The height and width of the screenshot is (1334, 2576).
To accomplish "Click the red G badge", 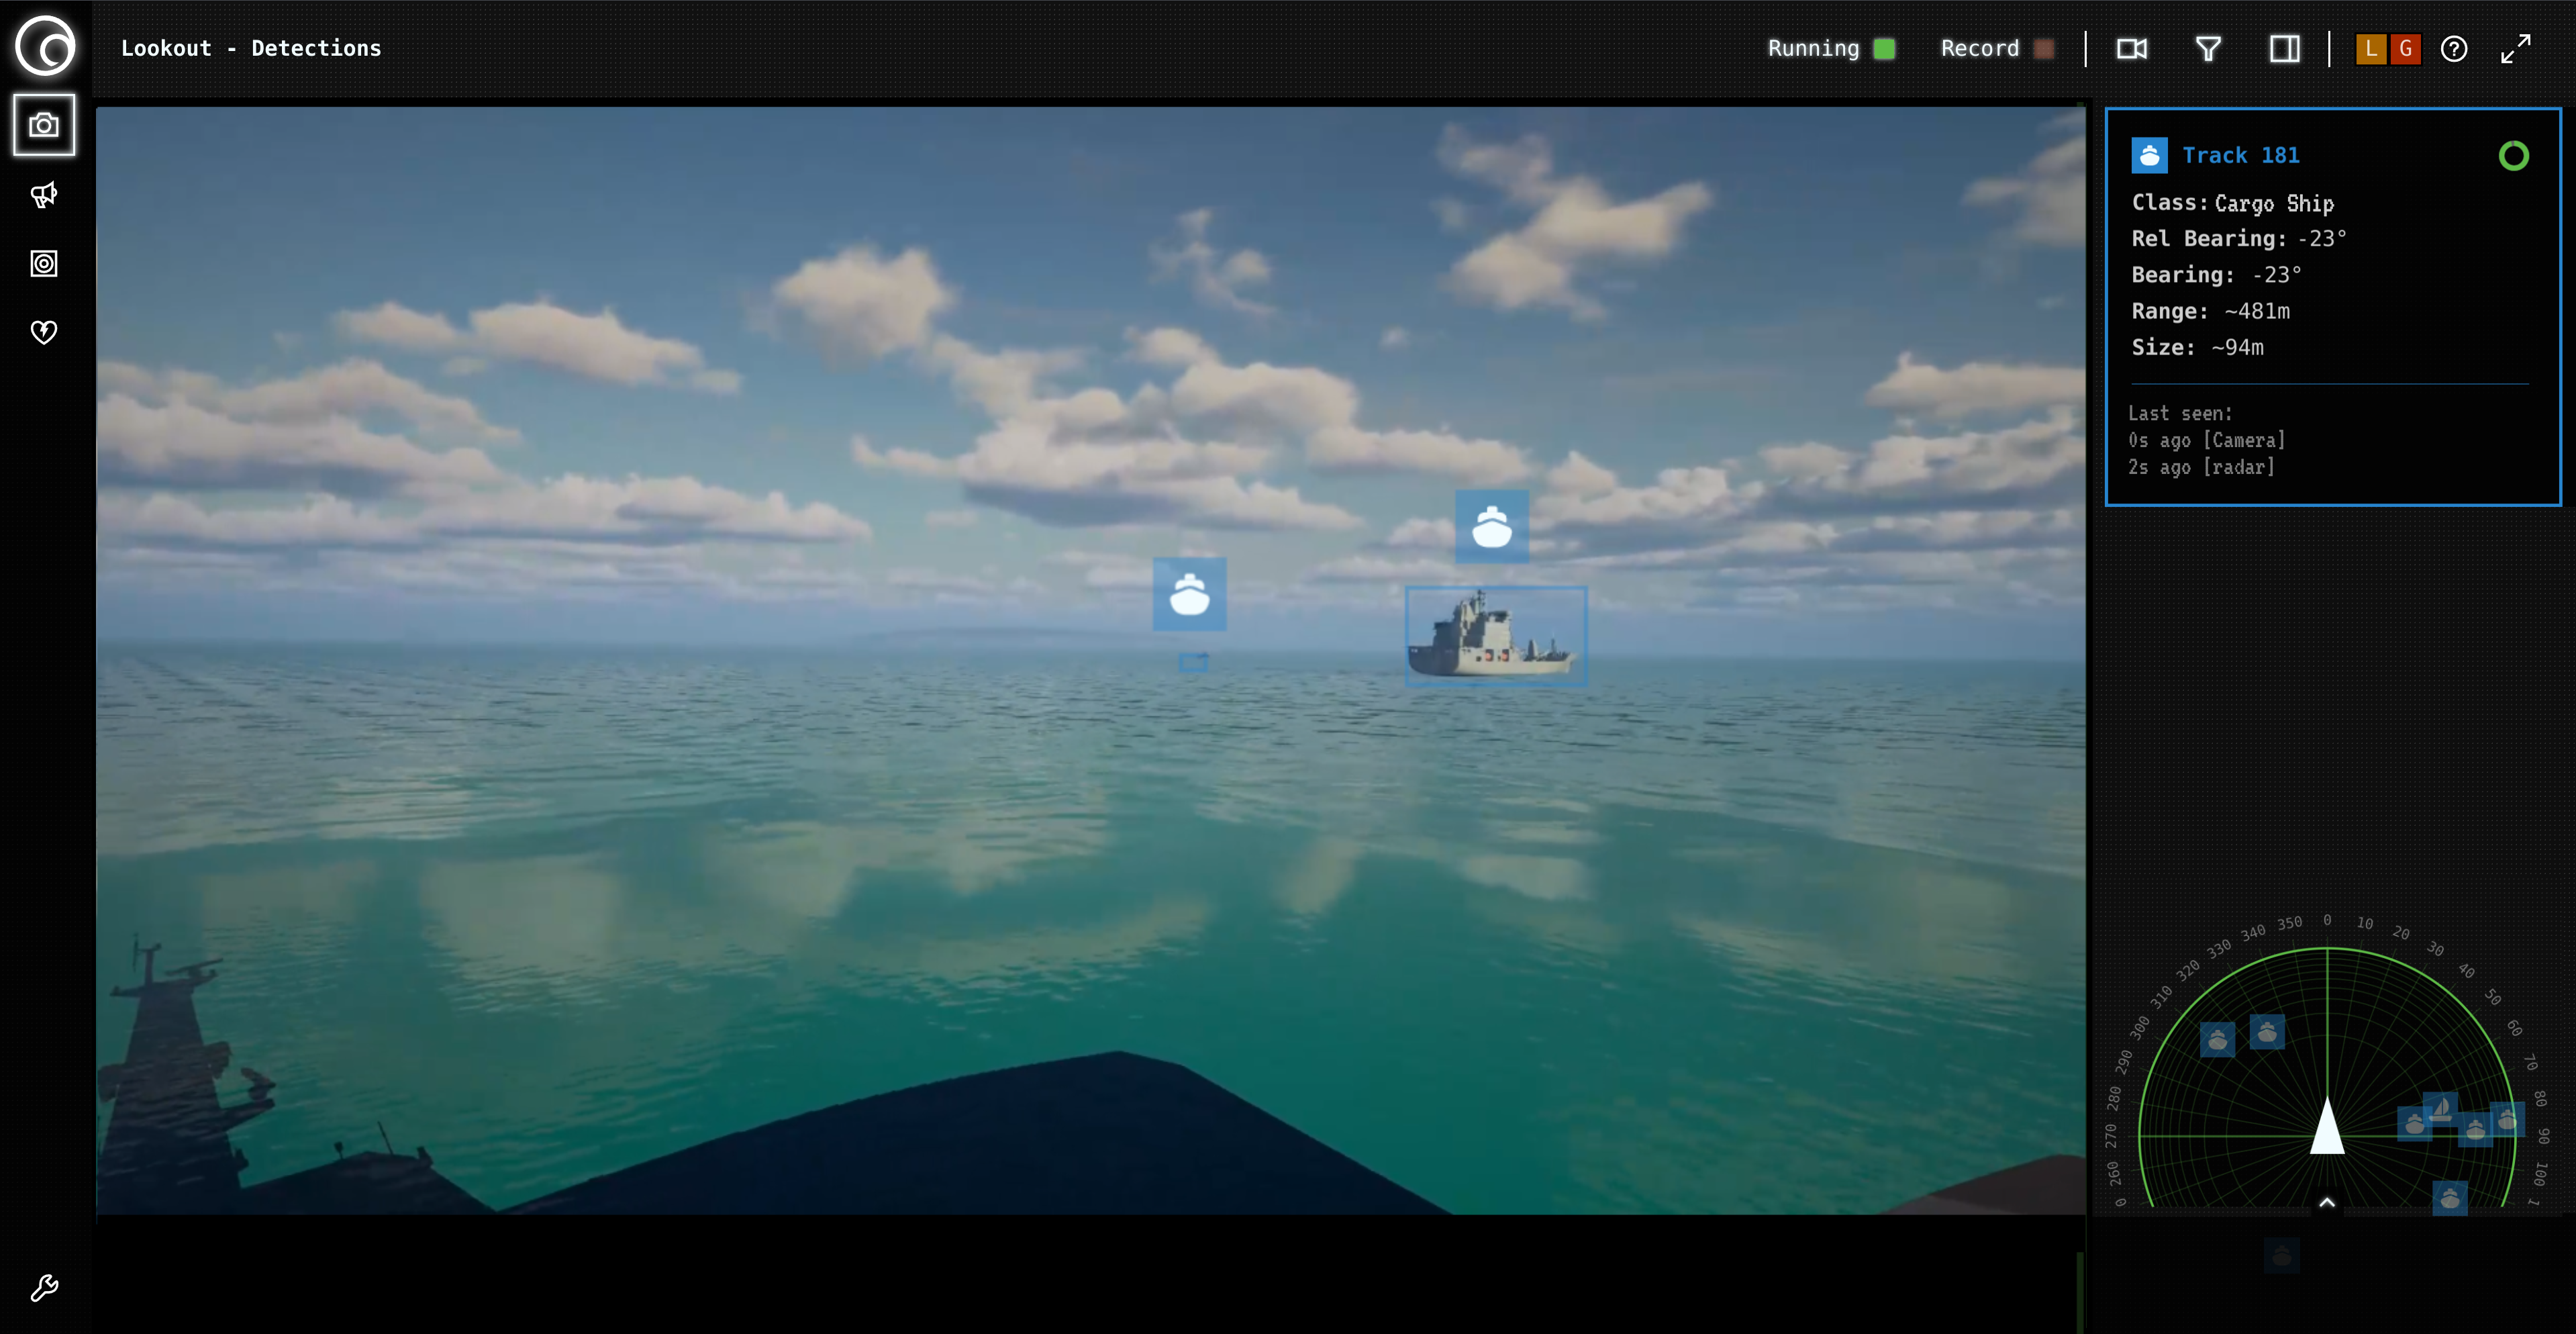I will point(2406,48).
